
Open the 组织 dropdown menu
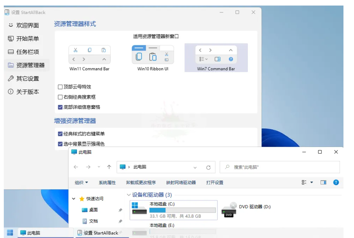(81, 182)
